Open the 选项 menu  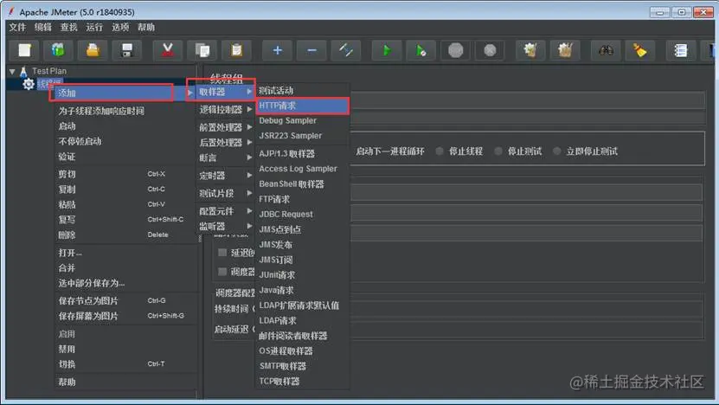coord(120,27)
